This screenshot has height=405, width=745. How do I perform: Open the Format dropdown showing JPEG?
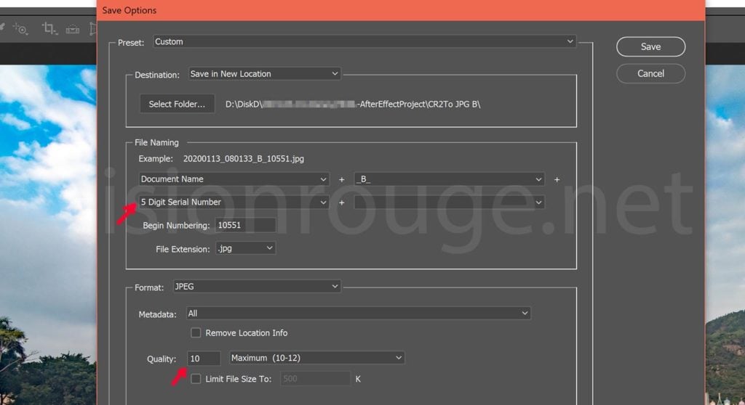point(256,287)
